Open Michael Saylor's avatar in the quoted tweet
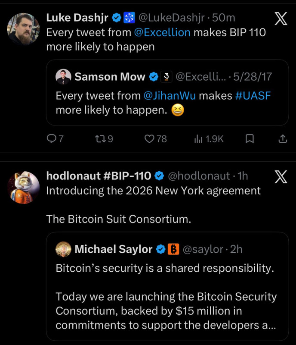This screenshot has height=345, width=296. click(x=63, y=249)
